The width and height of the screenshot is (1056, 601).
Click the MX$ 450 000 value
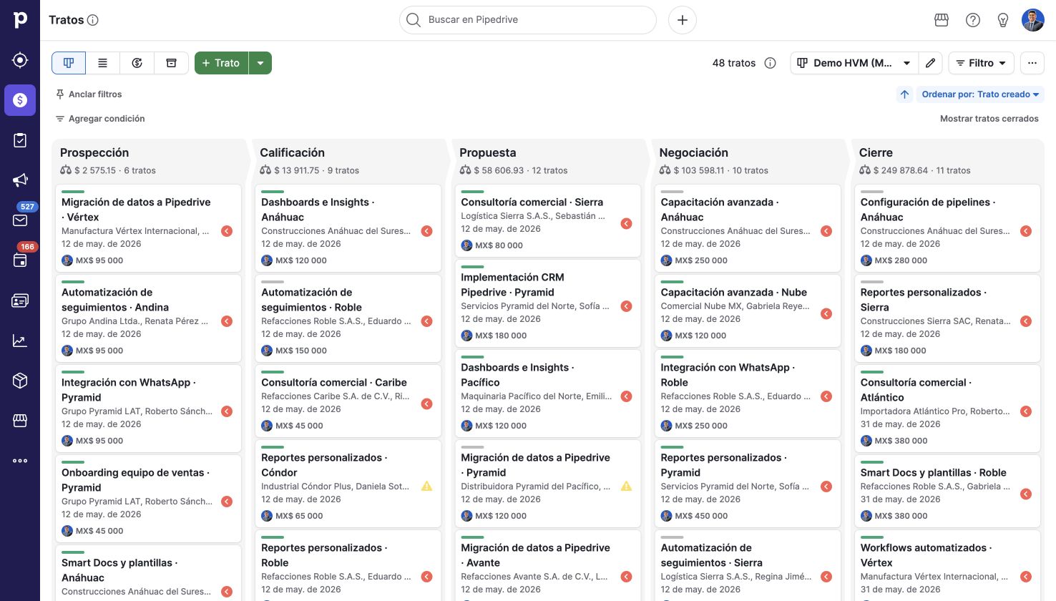(701, 516)
